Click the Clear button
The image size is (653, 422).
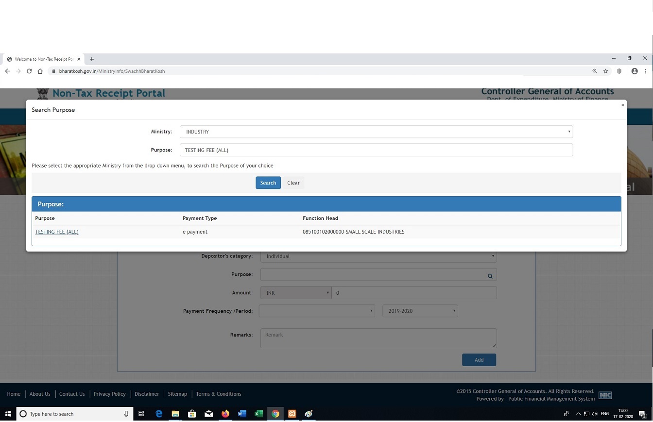click(x=293, y=183)
